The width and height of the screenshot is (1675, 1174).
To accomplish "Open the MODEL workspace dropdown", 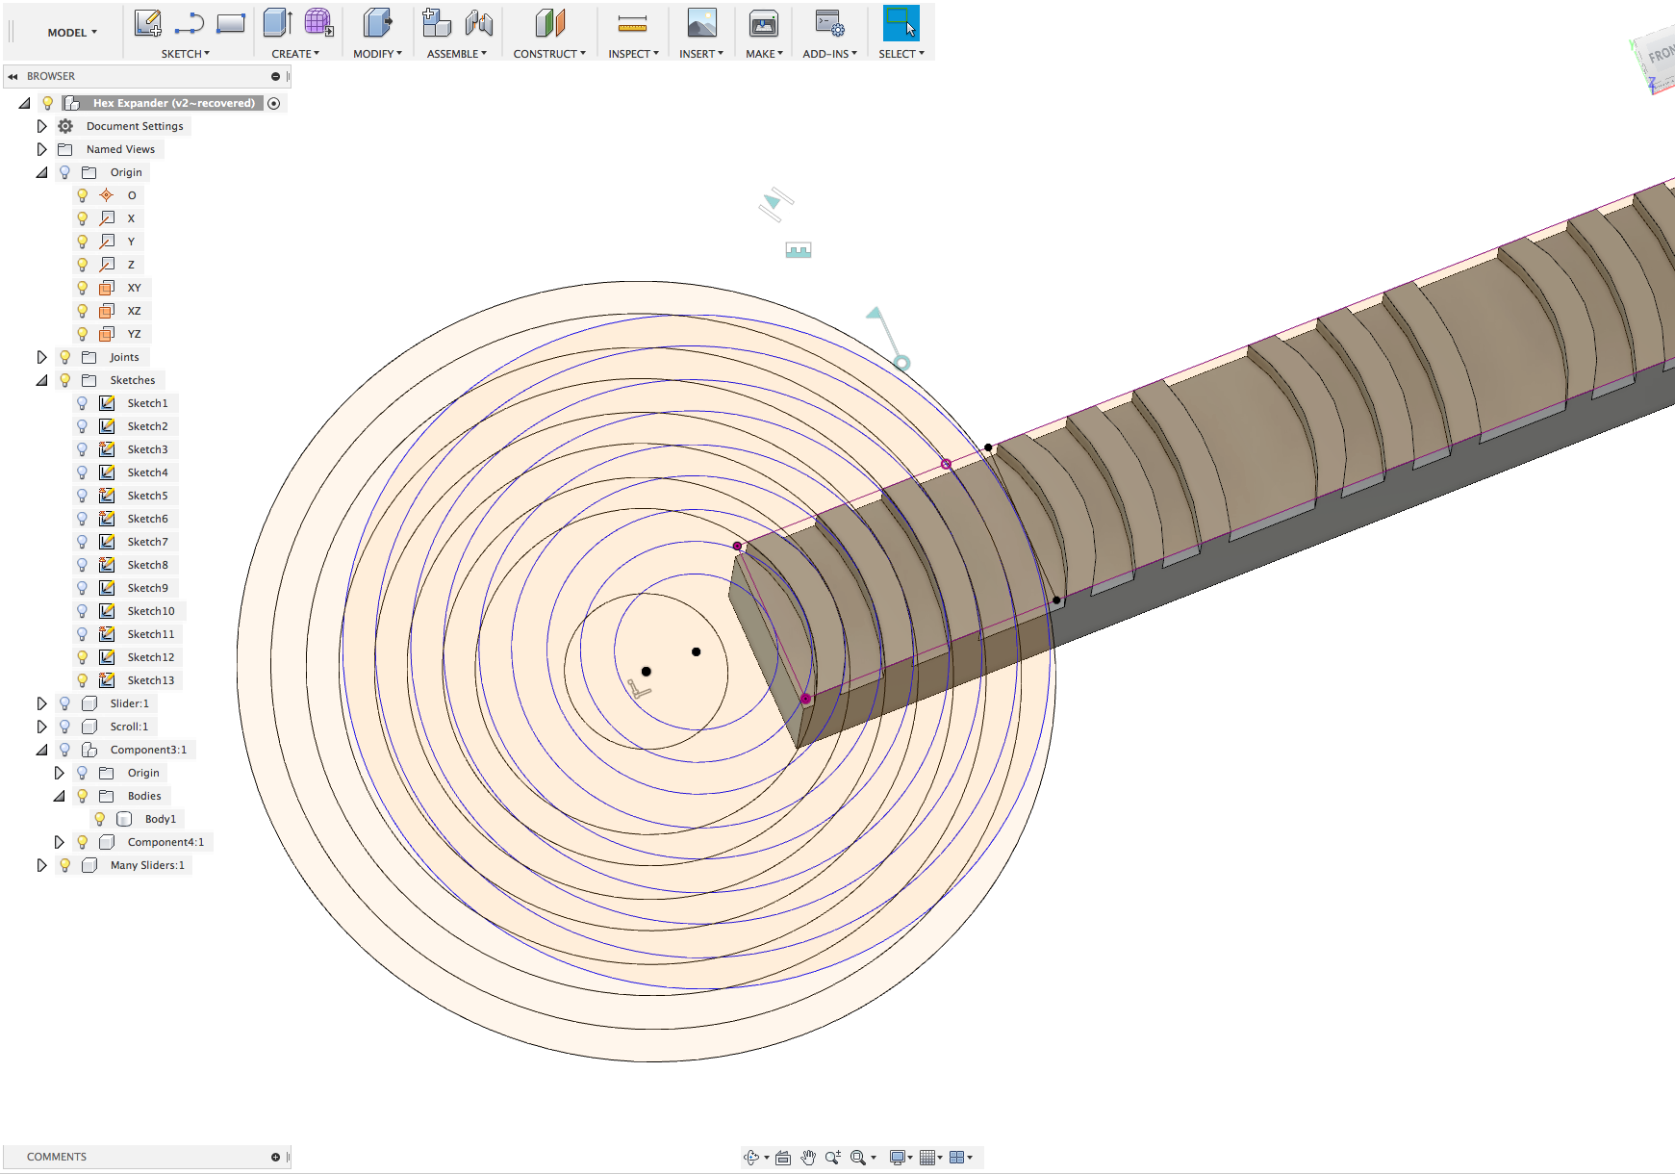I will point(72,33).
